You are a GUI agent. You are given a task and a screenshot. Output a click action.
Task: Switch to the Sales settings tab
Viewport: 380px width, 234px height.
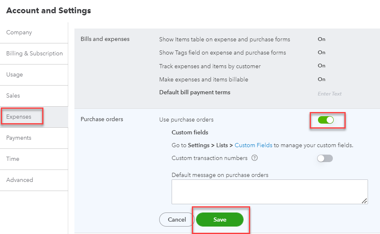[x=13, y=96]
